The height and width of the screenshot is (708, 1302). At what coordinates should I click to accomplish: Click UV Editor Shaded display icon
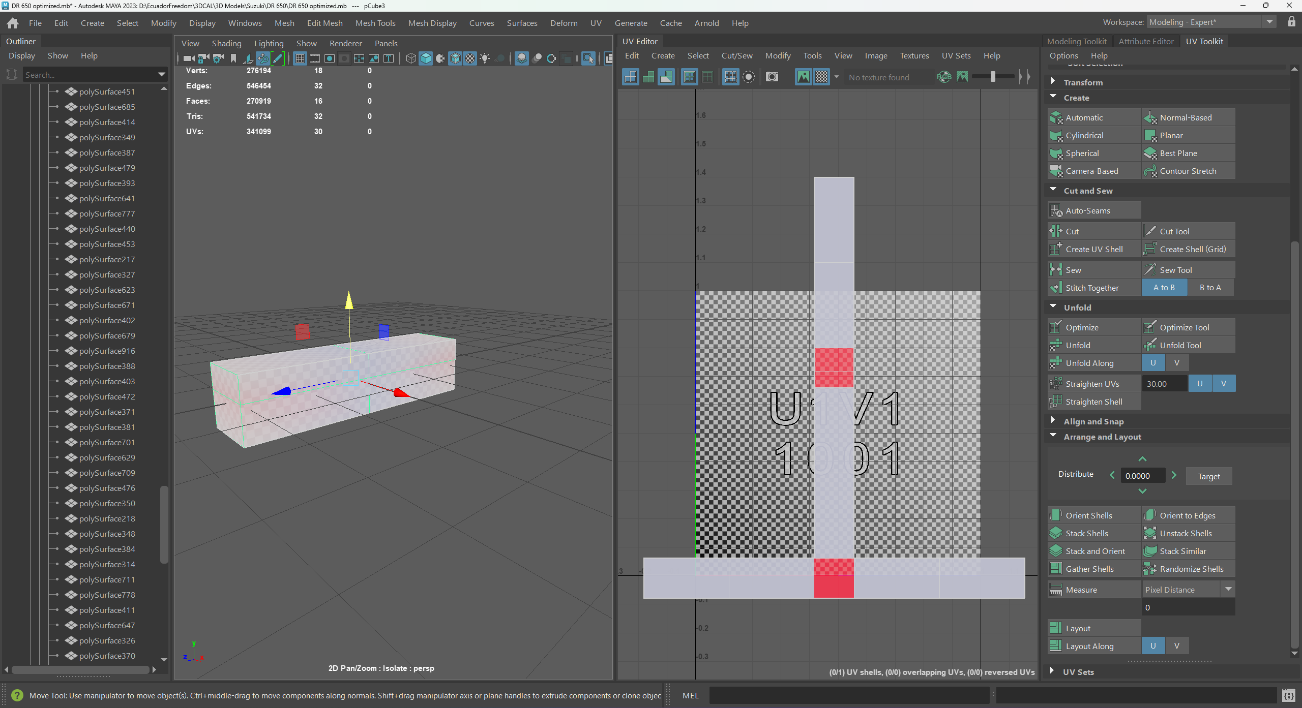(x=648, y=77)
